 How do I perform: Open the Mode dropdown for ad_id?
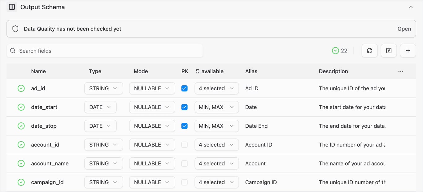[152, 88]
